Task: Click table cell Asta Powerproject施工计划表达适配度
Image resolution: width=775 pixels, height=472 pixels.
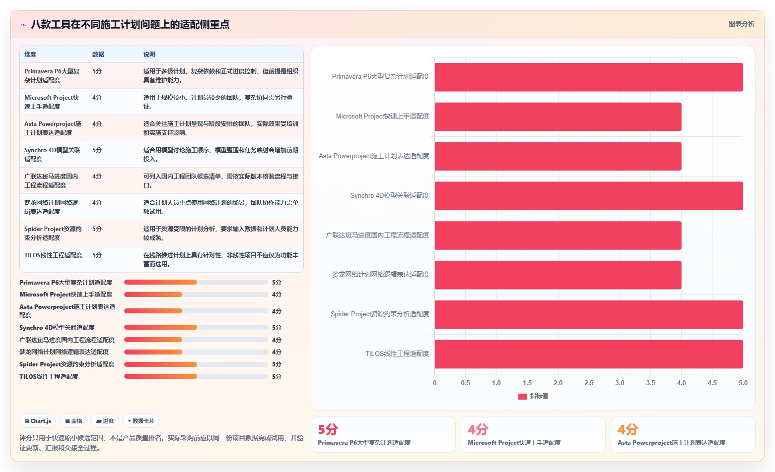Action: tap(53, 128)
